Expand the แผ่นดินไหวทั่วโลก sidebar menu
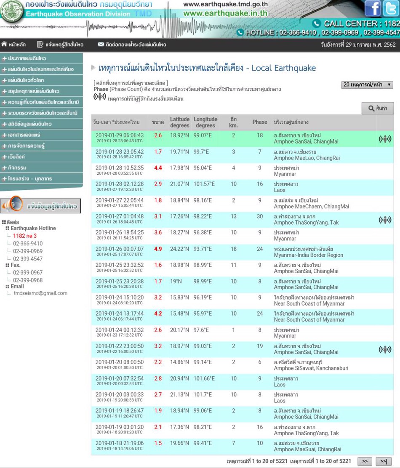This screenshot has height=468, width=400. (42, 80)
